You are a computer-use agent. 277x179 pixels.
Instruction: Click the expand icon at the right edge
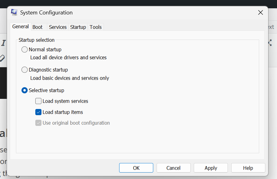click(x=270, y=43)
